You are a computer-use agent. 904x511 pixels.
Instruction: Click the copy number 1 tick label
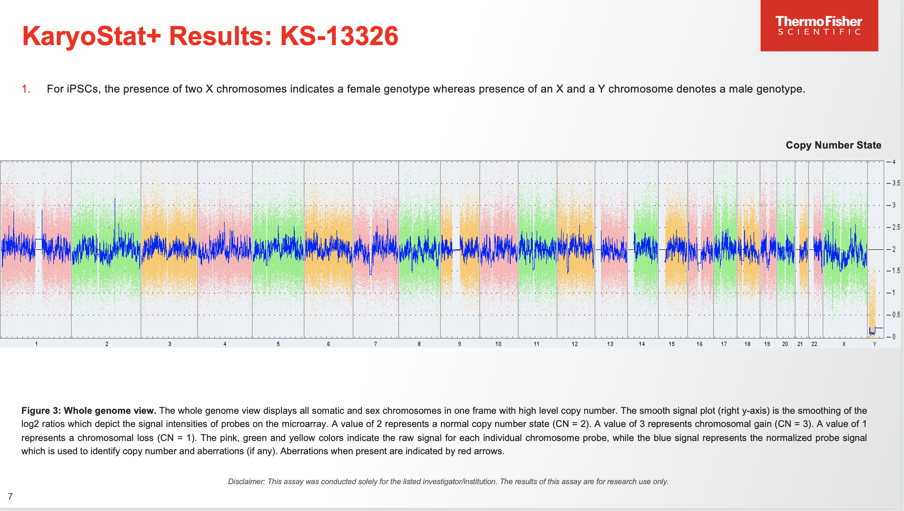[x=894, y=292]
